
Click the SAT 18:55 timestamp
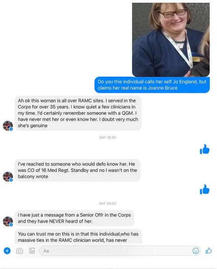tap(108, 137)
